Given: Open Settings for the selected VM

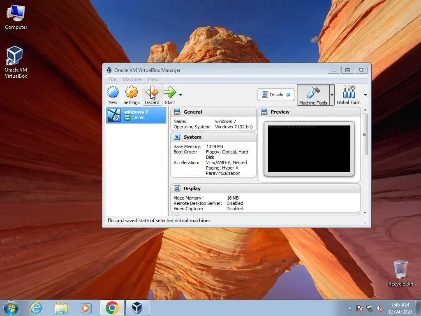Looking at the screenshot, I should point(131,95).
